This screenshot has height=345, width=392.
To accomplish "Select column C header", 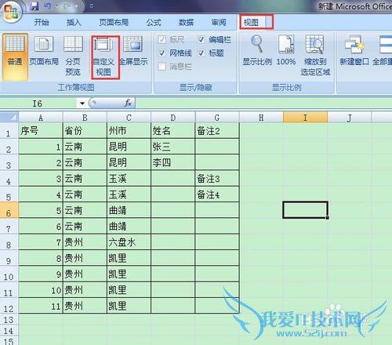I will pyautogui.click(x=129, y=118).
